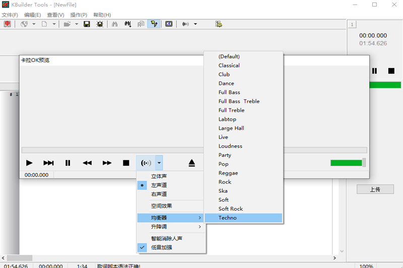Enable the 智能消除人声 option
This screenshot has width=403, height=268.
click(166, 238)
